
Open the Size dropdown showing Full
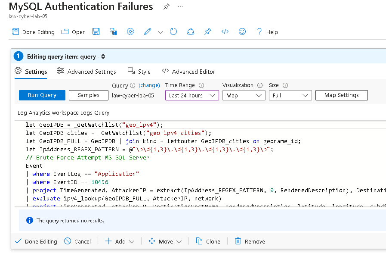coord(290,95)
